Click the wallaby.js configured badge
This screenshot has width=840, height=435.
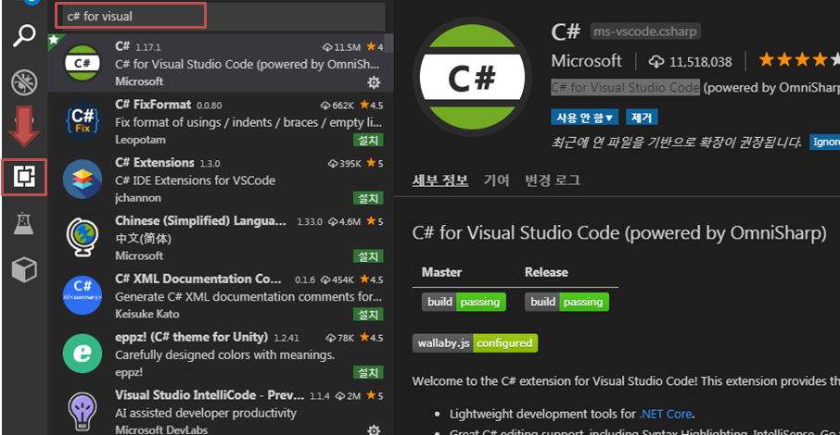pyautogui.click(x=476, y=343)
